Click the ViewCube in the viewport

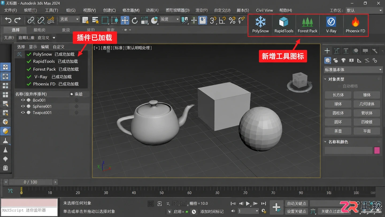point(299,82)
